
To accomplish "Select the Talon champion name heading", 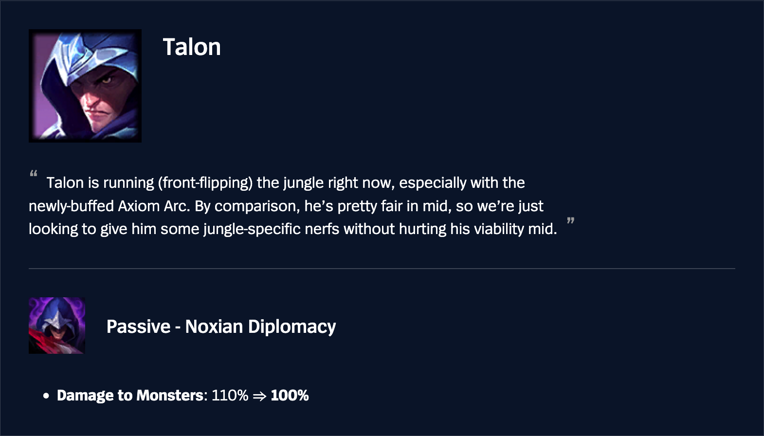I will pos(192,47).
